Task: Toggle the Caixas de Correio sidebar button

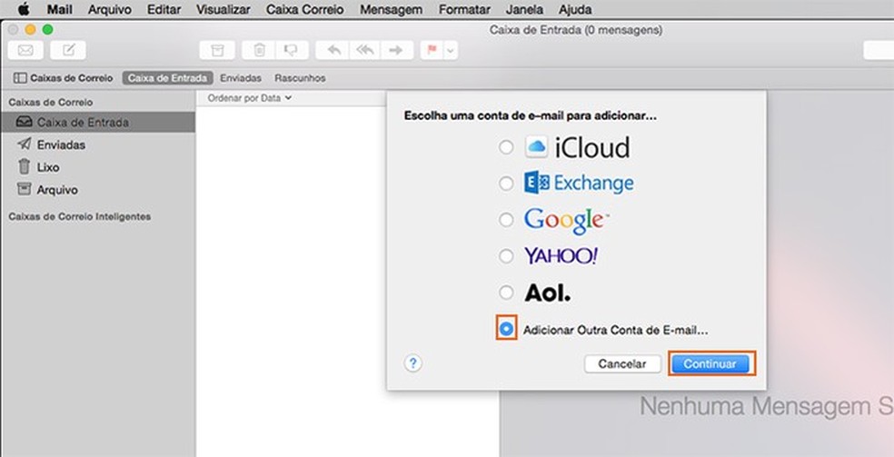Action: (x=63, y=78)
